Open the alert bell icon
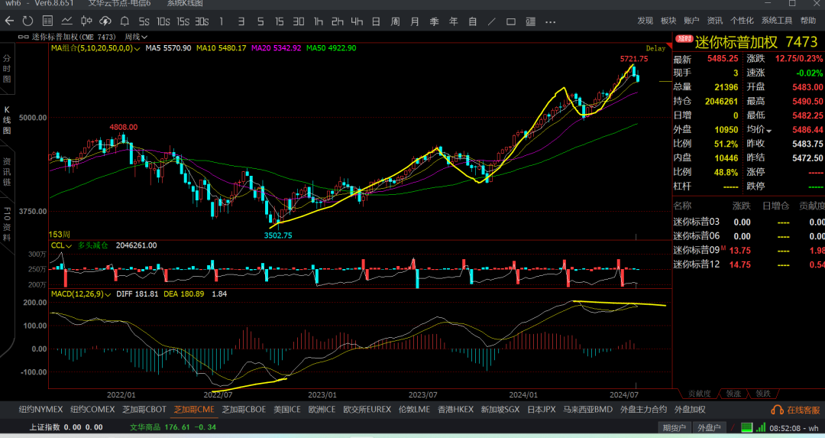825x438 pixels. (125, 21)
